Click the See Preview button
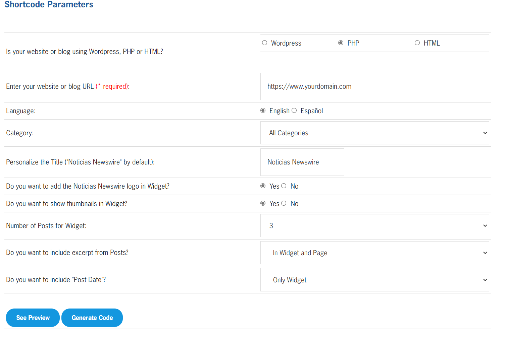The height and width of the screenshot is (339, 506). [x=33, y=318]
